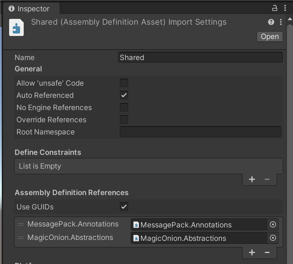Viewport: 293px width, 264px height.
Task: Enable Allow 'unsafe' Code checkbox
Action: coord(124,83)
